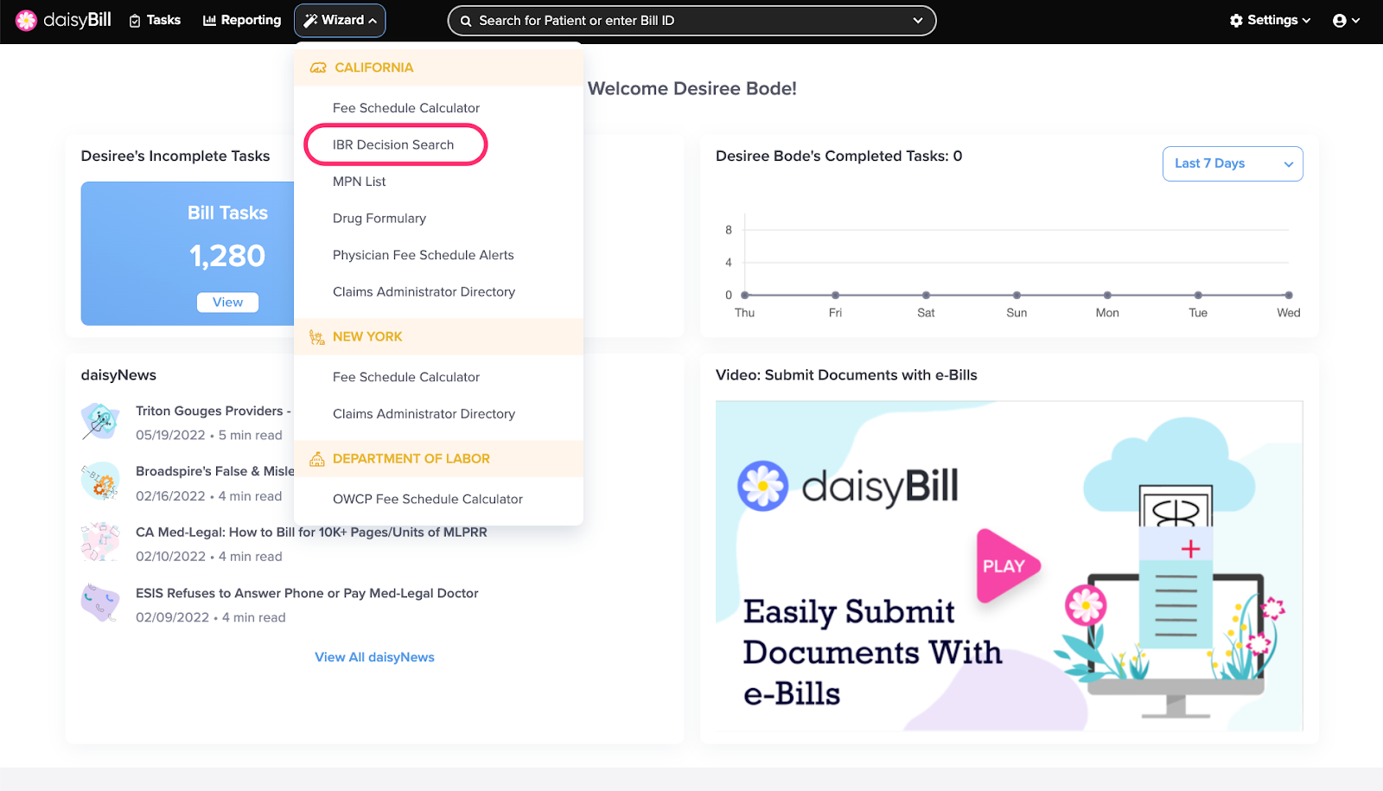
Task: Click the magnifier icon in search bar
Action: point(466,21)
